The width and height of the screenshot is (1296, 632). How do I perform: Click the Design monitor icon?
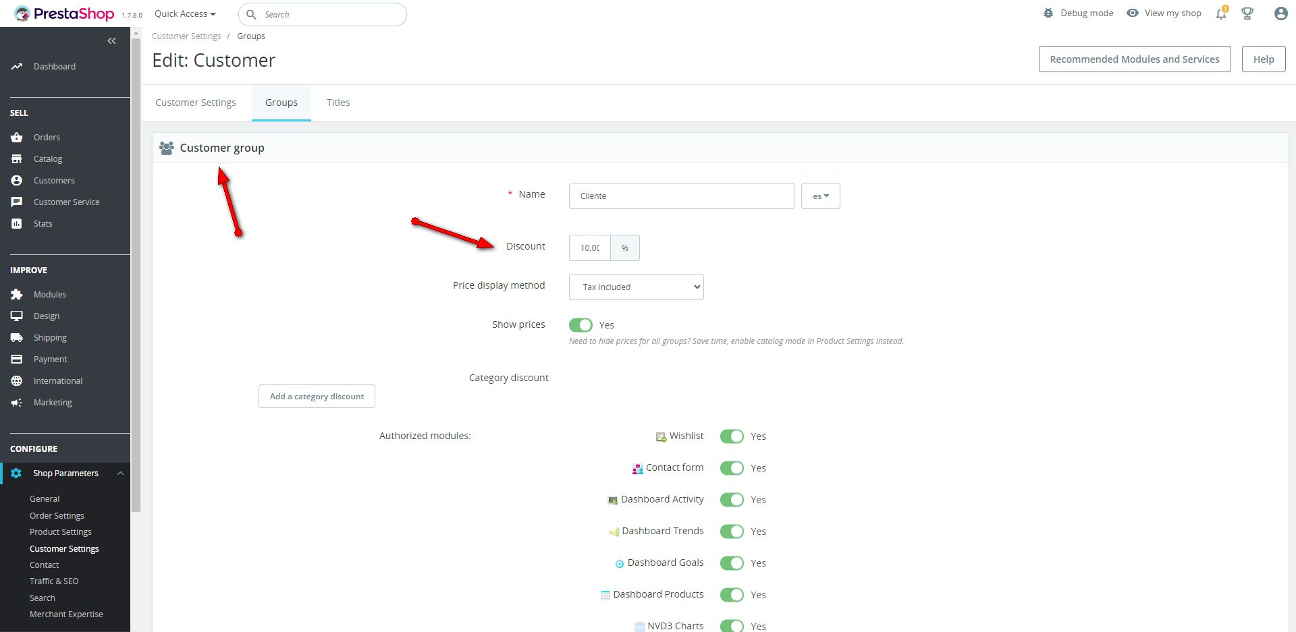(x=17, y=316)
